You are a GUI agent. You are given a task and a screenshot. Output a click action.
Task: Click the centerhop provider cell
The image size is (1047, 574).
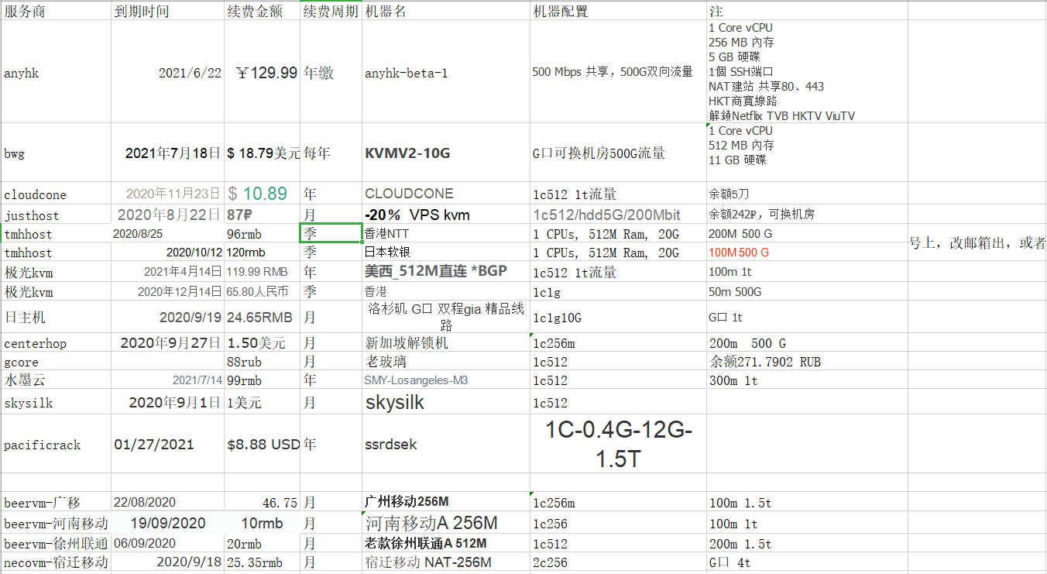[x=56, y=343]
